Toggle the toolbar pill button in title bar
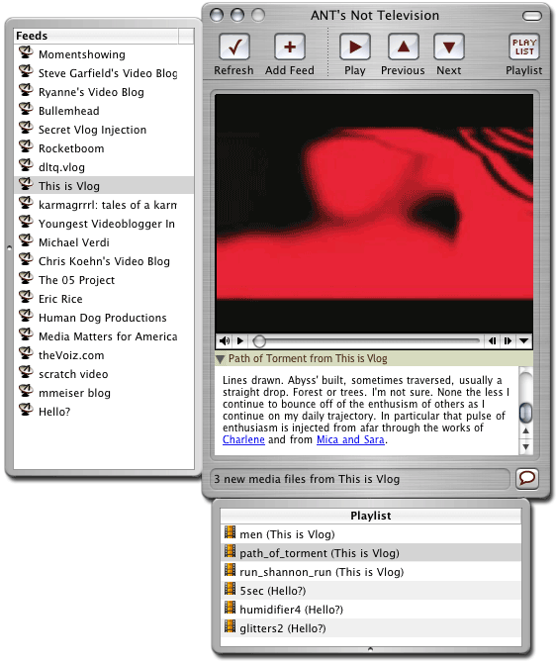 (532, 16)
